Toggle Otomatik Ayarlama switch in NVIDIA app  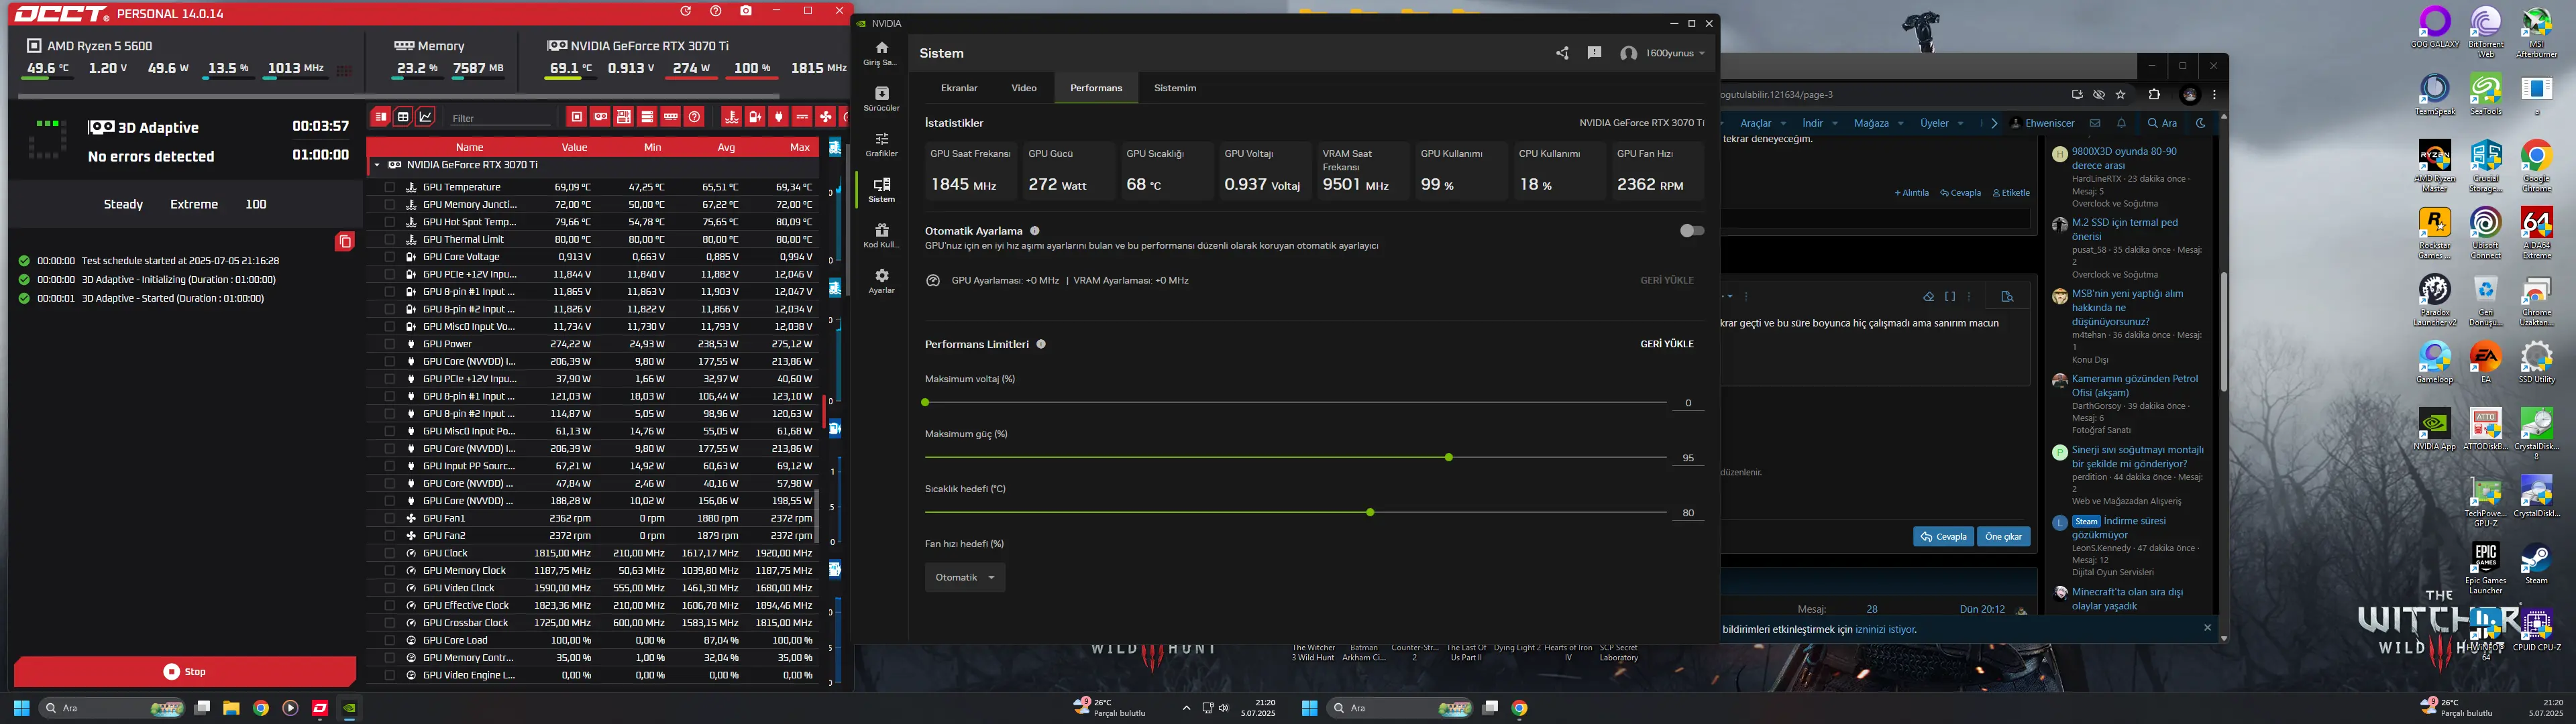tap(1691, 231)
